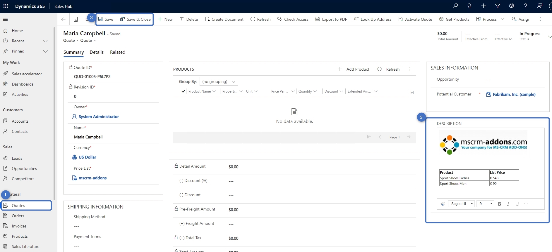This screenshot has height=252, width=552.
Task: Switch to the Details tab
Action: coord(97,52)
